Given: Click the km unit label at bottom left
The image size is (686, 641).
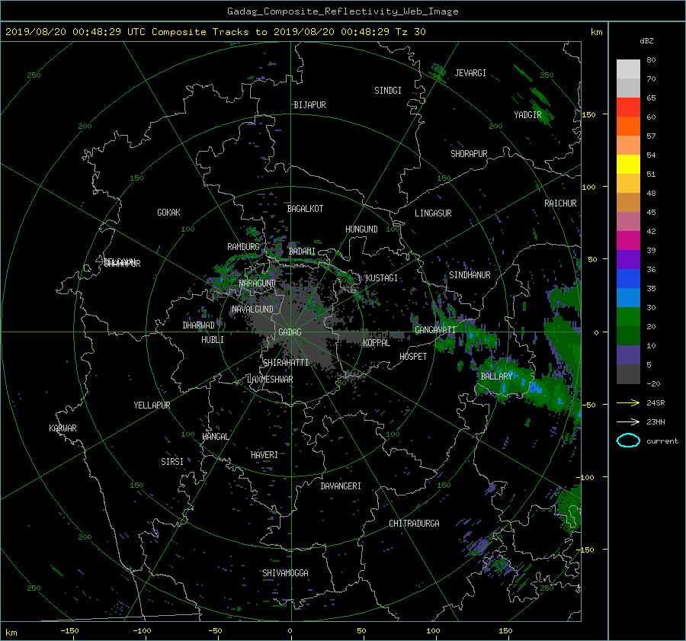Looking at the screenshot, I should tap(11, 633).
